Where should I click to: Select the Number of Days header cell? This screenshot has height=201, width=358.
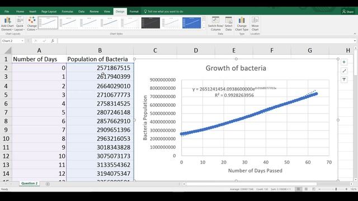tap(39, 59)
